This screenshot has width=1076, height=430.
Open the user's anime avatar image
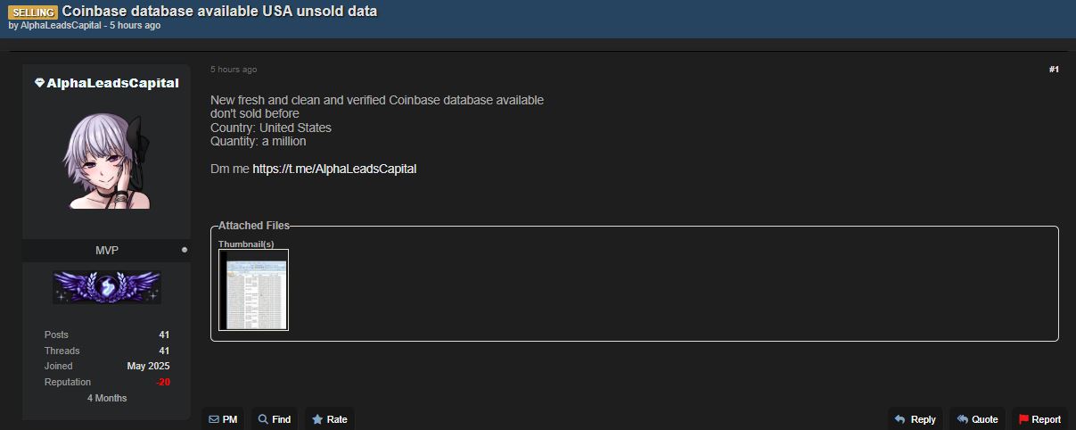tap(107, 162)
